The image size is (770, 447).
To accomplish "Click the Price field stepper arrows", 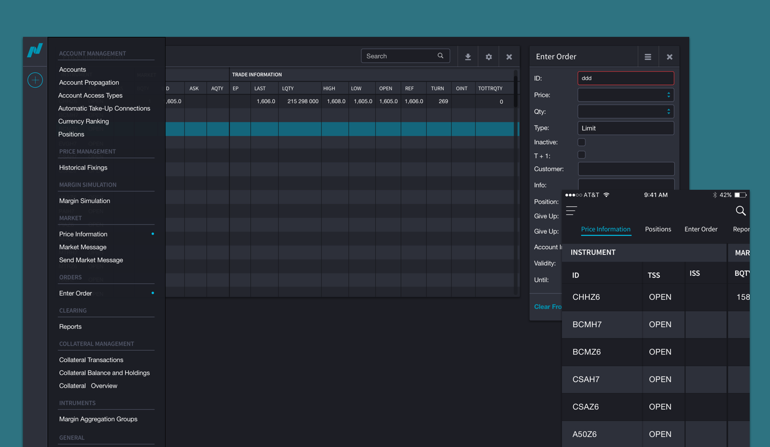I will click(668, 95).
